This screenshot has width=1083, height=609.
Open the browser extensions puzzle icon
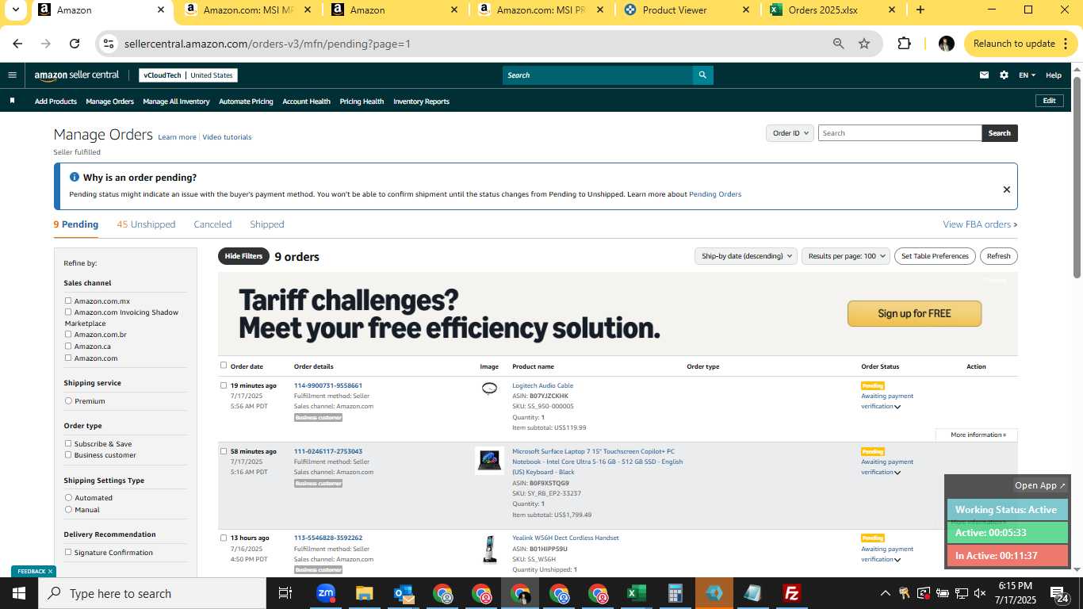[904, 44]
